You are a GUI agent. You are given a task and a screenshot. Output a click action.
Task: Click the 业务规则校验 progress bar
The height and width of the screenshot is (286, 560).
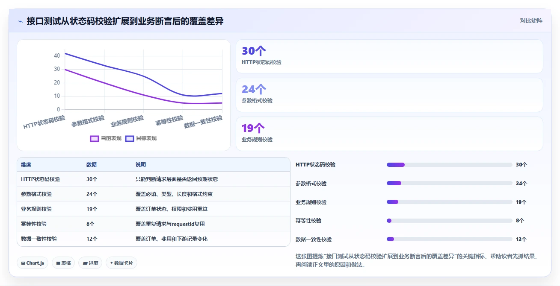tap(450, 202)
